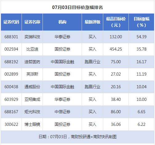Click 亚翔集成 stock name
Viewport: 155px width, 145px height.
(32, 99)
